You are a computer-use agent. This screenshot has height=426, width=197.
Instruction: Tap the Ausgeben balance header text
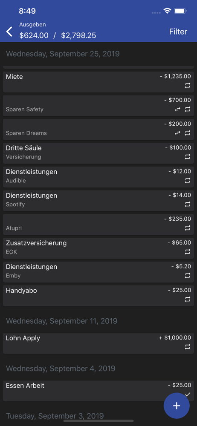(58, 30)
